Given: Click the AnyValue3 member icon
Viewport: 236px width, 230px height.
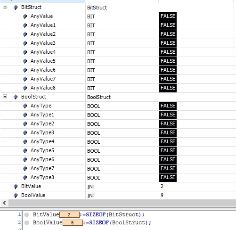Looking at the screenshot, I should (x=25, y=43).
